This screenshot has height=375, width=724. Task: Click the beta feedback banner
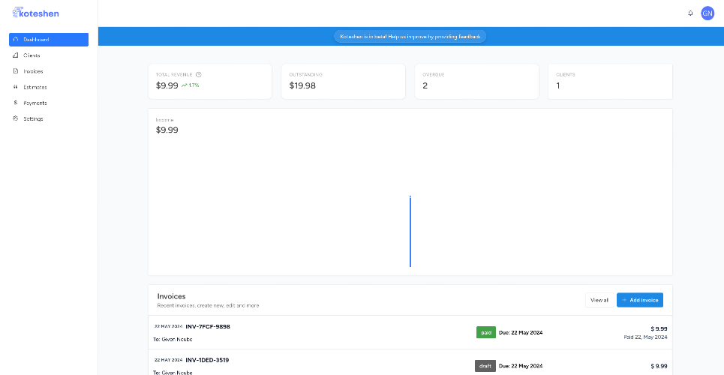410,37
